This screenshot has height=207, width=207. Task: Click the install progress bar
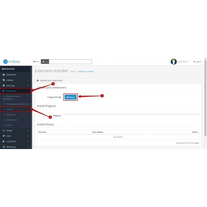tap(132, 114)
